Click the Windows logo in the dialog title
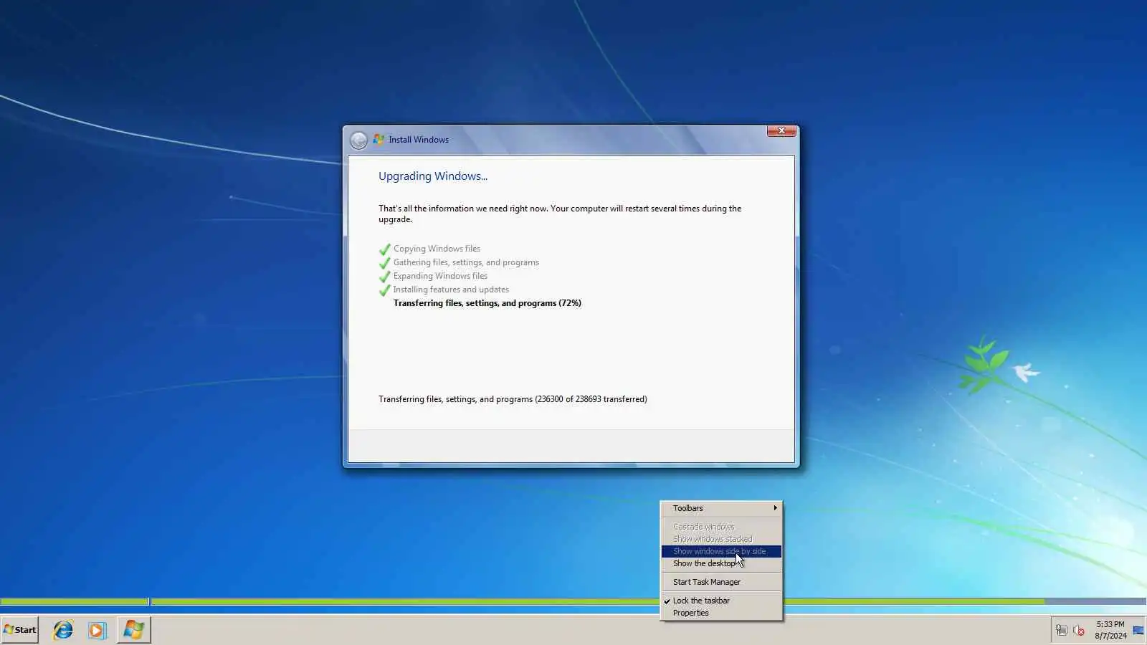The width and height of the screenshot is (1147, 645). (379, 140)
